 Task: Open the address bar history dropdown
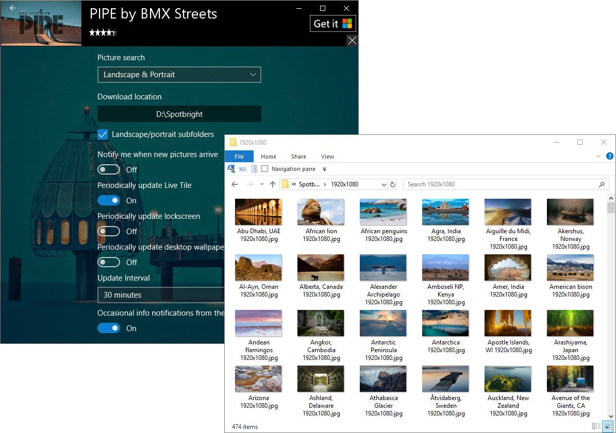click(x=384, y=184)
